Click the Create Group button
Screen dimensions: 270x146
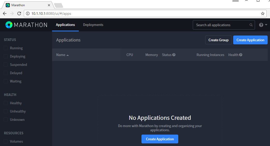pyautogui.click(x=218, y=40)
